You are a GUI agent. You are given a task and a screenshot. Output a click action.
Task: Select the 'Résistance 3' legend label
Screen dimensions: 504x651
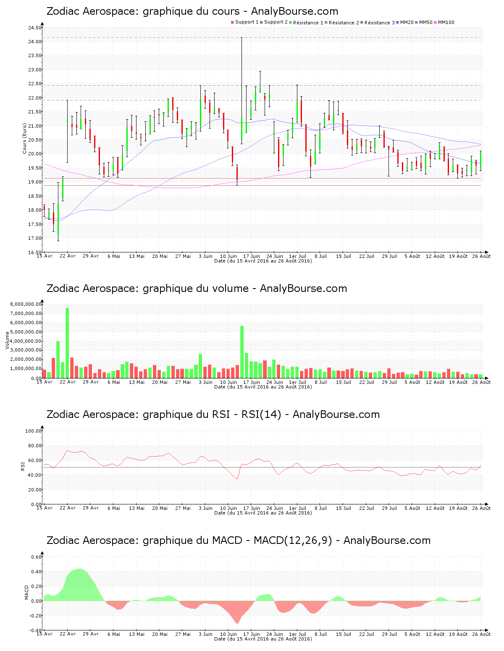[x=380, y=23]
